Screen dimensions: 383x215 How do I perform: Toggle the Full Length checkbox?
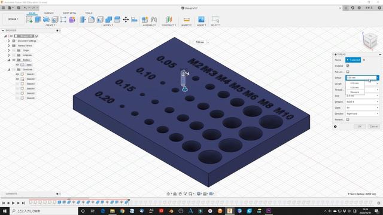(348, 72)
